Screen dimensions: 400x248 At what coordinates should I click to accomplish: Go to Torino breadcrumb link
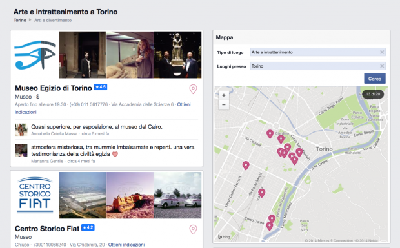(x=20, y=20)
